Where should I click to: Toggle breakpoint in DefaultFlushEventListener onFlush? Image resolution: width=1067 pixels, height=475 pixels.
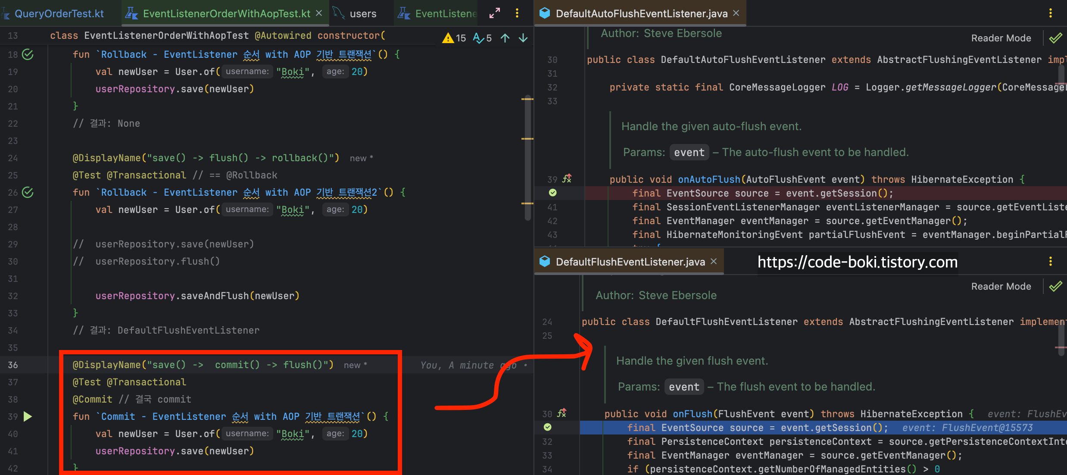[x=548, y=427]
